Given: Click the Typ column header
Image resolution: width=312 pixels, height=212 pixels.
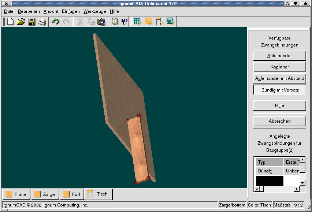Looking at the screenshot, I should (270, 162).
